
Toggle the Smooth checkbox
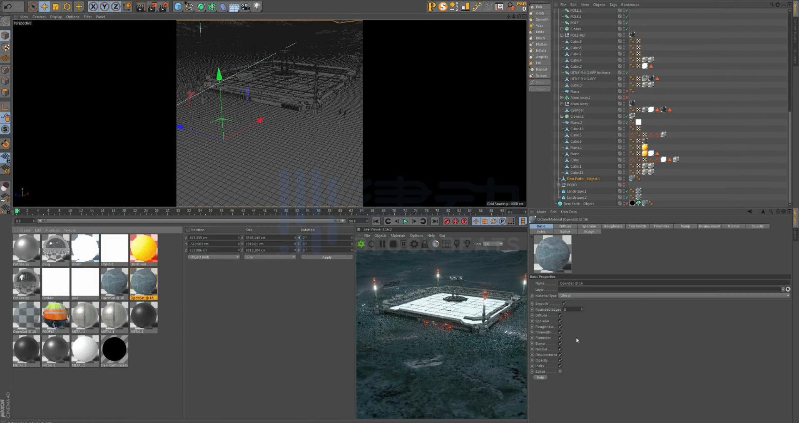coord(564,304)
